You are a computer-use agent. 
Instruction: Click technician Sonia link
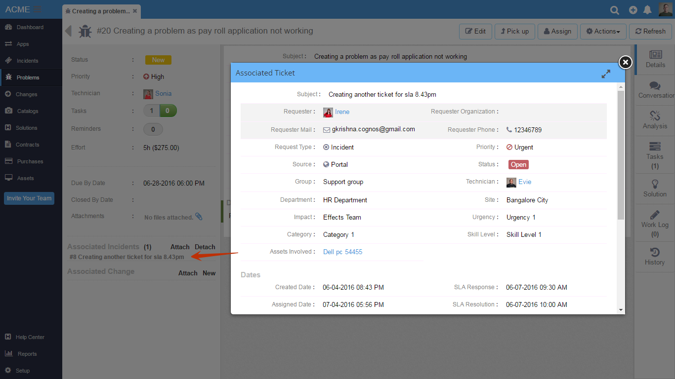pos(164,94)
